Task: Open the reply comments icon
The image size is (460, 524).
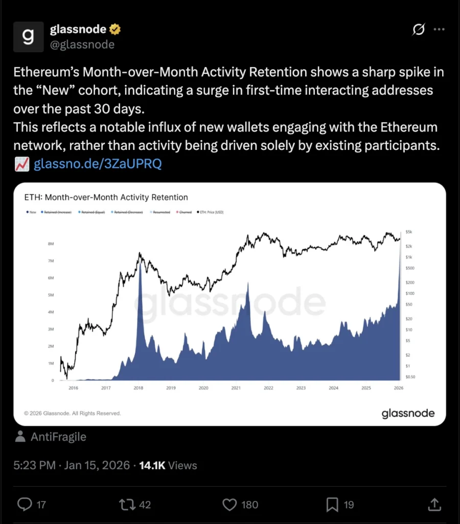Action: 25,504
